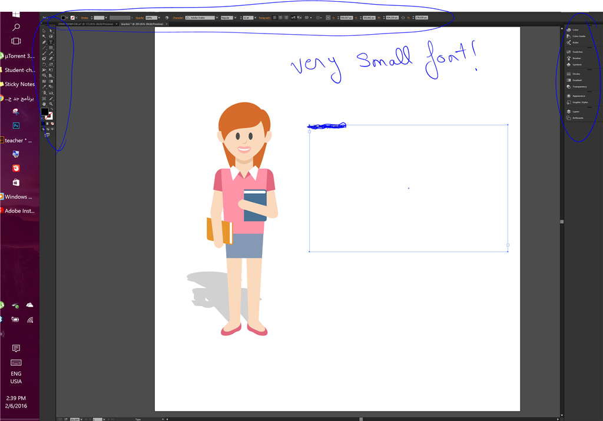Select the Type tool in the toolbox
This screenshot has height=421, width=603.
[x=51, y=42]
